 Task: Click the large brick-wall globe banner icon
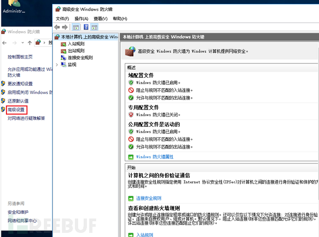pyautogui.click(x=130, y=51)
